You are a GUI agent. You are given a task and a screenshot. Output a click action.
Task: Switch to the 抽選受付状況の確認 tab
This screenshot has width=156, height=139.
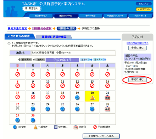tap(54, 37)
